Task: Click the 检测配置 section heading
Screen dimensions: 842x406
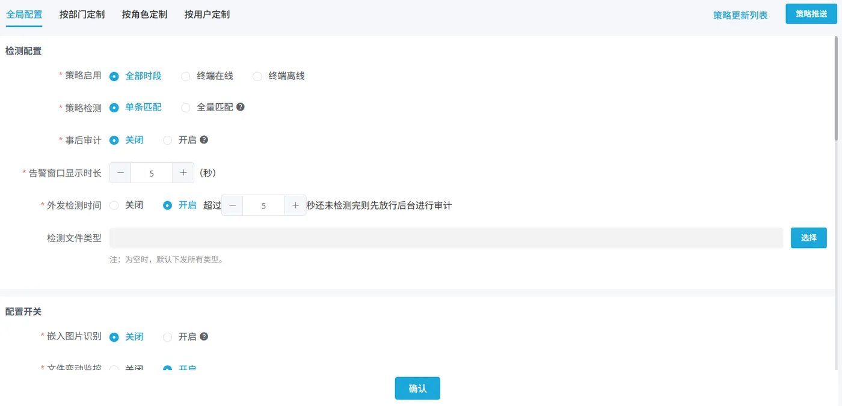Action: pyautogui.click(x=23, y=51)
